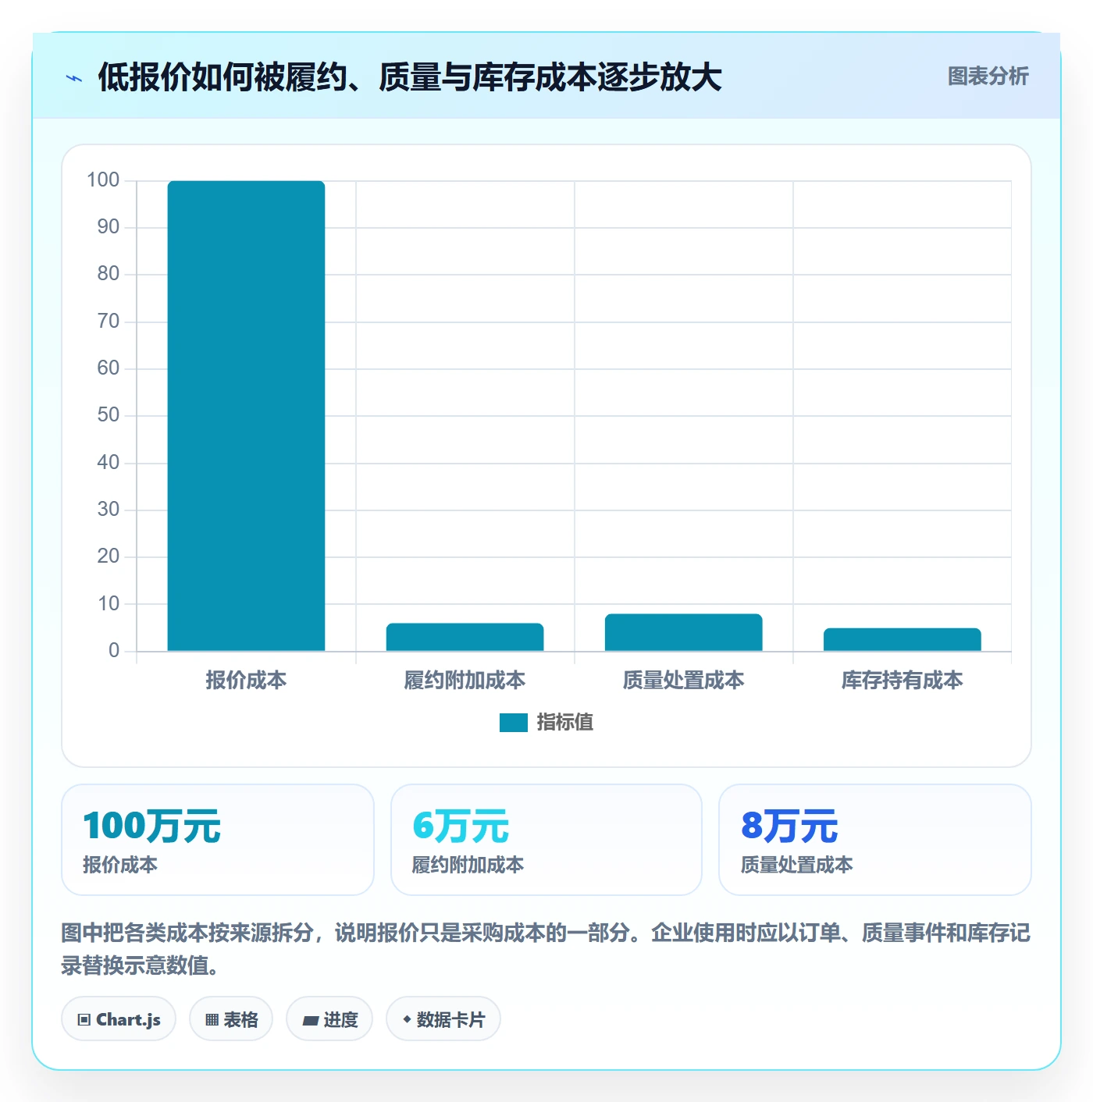Click the 指标值 legend label
The height and width of the screenshot is (1102, 1093).
pos(565,723)
